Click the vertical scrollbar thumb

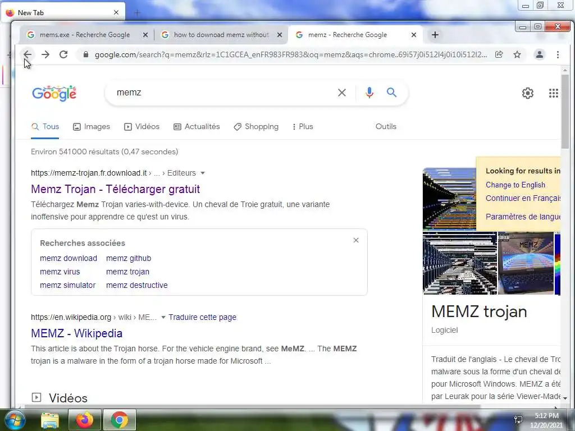(565, 112)
